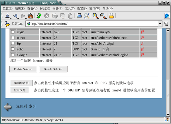Open the Up button history dropdown arrow
Viewport: 171px width, 124px height.
pyautogui.click(x=11, y=19)
